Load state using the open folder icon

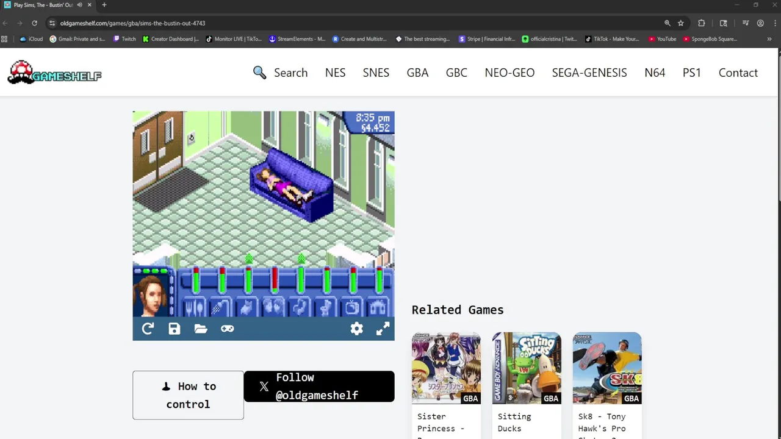coord(201,329)
